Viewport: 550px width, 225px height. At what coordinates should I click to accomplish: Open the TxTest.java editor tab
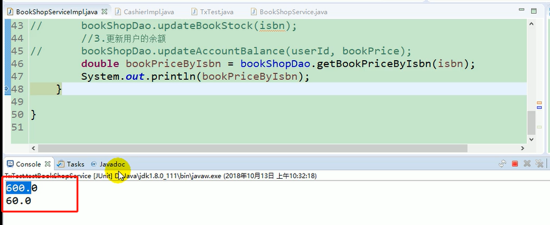coord(216,12)
